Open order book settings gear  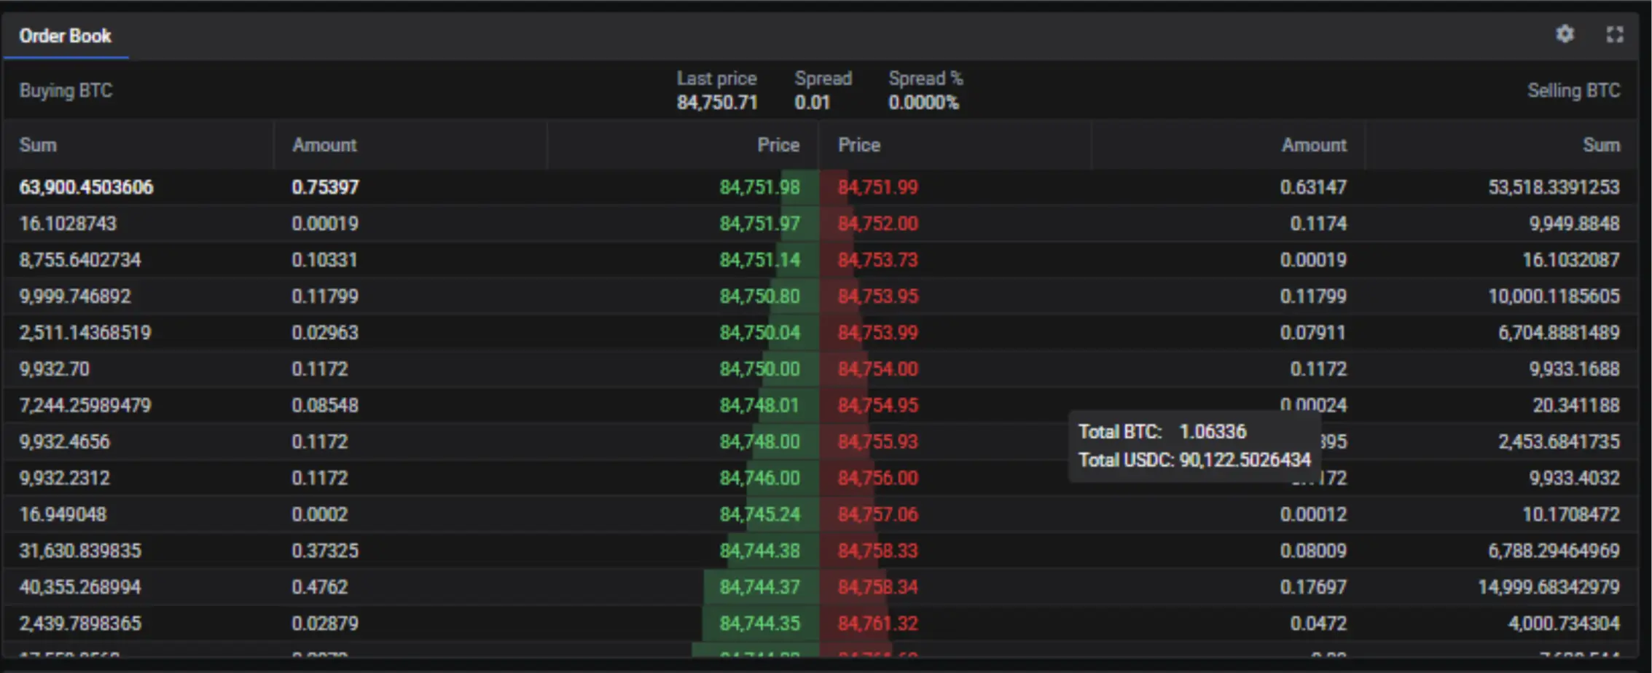(1565, 34)
